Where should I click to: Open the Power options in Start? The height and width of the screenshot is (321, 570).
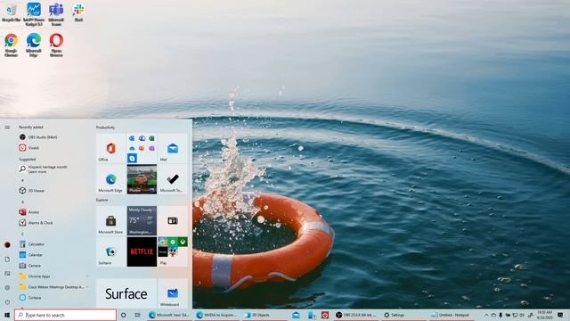coord(7,302)
